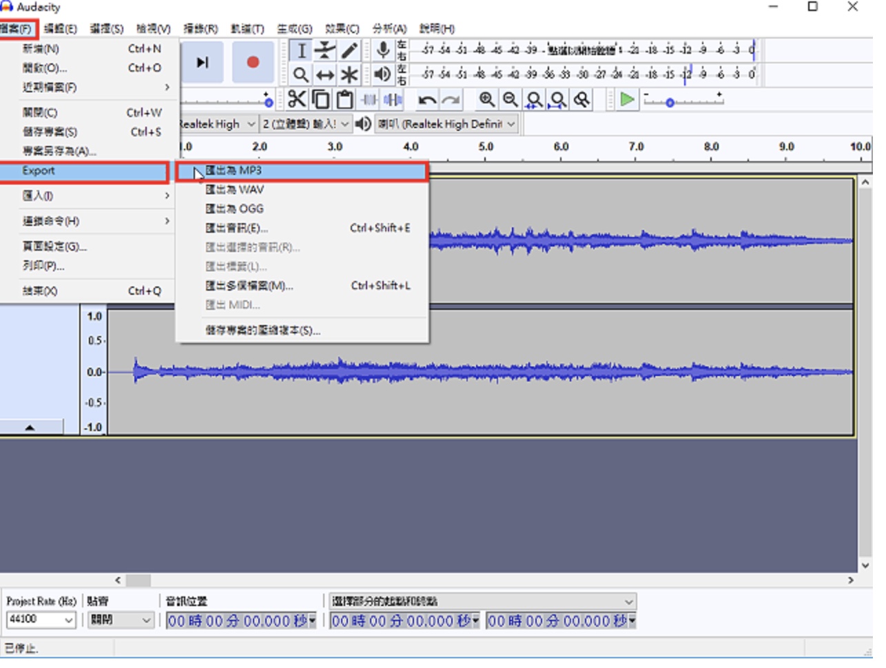This screenshot has width=886, height=668.
Task: Open the 效果(C) menu
Action: tap(342, 29)
